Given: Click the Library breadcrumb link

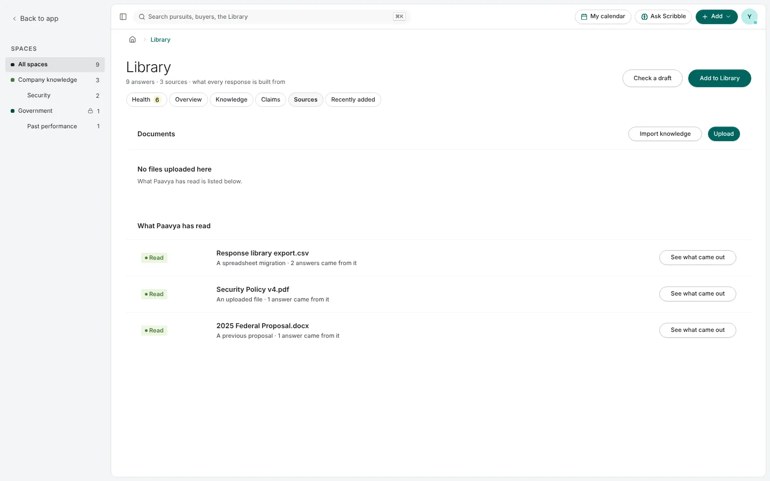Looking at the screenshot, I should (160, 40).
